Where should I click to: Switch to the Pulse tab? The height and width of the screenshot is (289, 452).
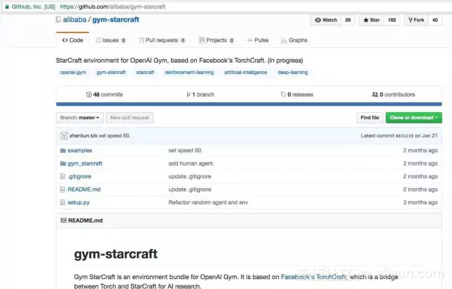tap(258, 40)
